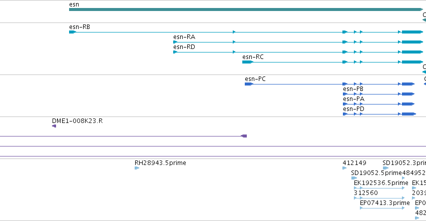Click the last exon of esn-RC
Viewport: 426px width, 221px height.
412,62
